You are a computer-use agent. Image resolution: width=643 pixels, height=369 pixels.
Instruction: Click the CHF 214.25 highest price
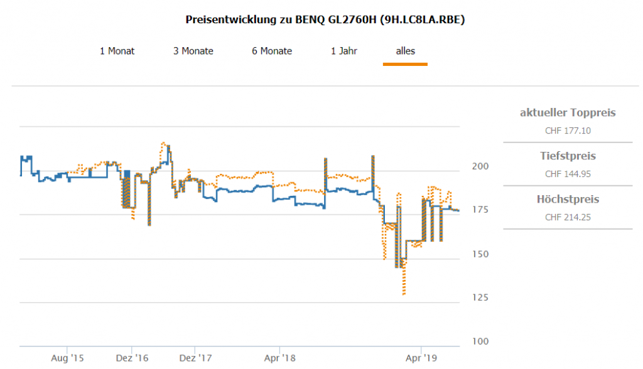568,217
